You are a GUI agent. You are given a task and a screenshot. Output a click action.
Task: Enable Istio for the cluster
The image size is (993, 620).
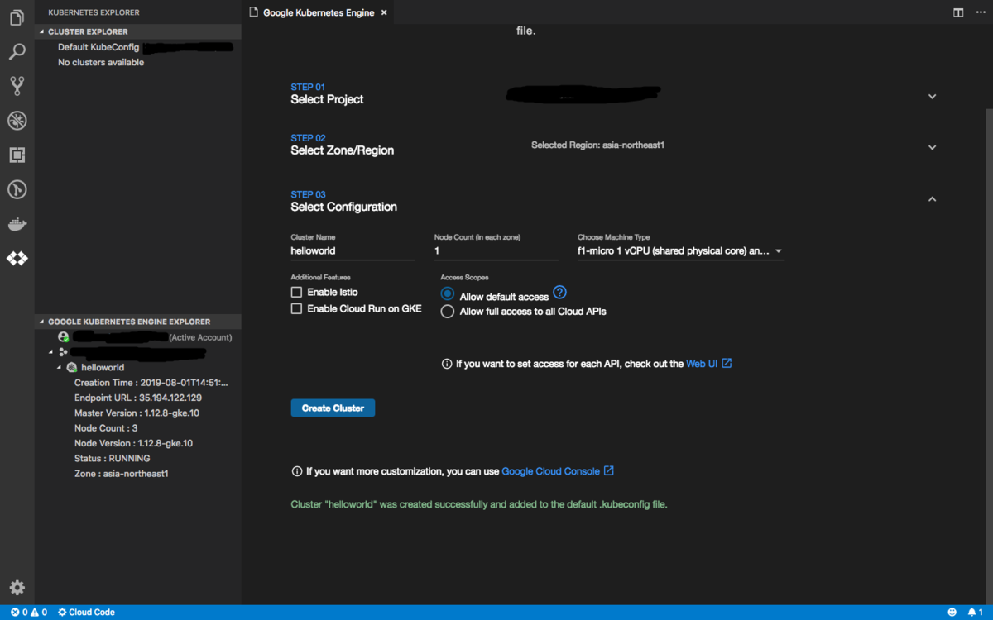click(x=295, y=292)
